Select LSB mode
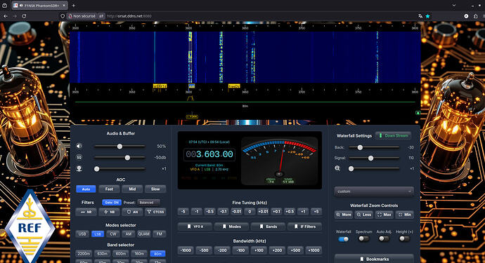The height and width of the screenshot is (263, 485). [x=98, y=234]
